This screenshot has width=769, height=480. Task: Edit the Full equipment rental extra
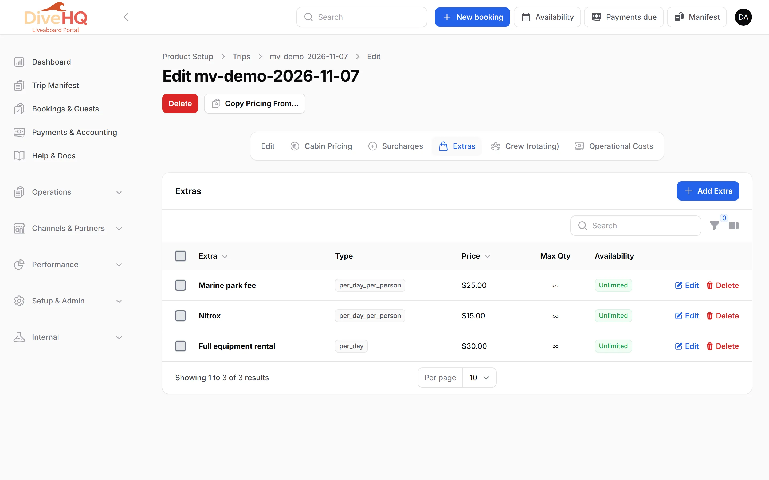coord(687,346)
